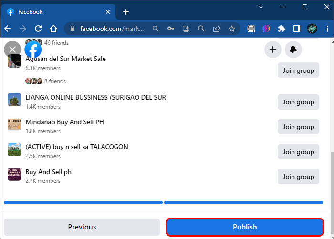
Task: Close the listing dialog with X
Action: (x=12, y=50)
